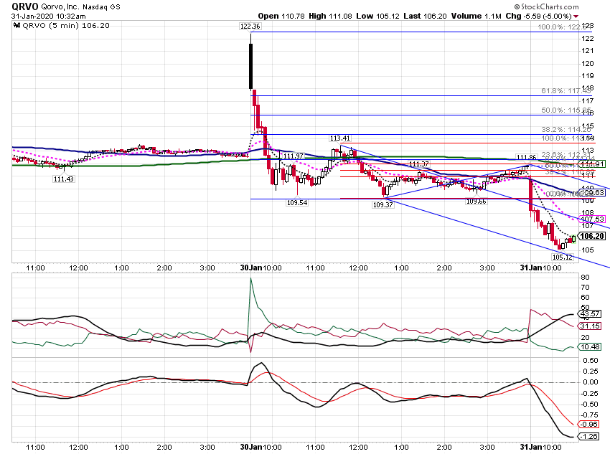Click the 106.20 last price box on axis
The height and width of the screenshot is (454, 610).
click(x=592, y=236)
